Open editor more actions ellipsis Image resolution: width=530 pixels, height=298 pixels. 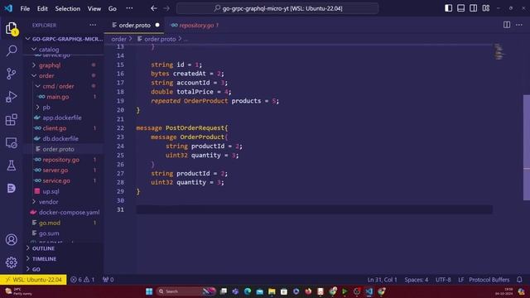pos(519,25)
